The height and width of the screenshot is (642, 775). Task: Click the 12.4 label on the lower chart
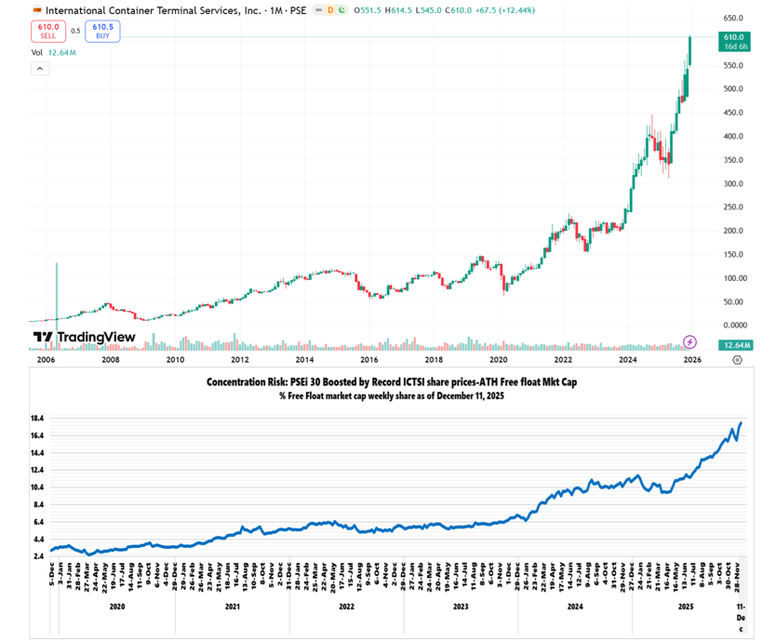click(x=37, y=470)
